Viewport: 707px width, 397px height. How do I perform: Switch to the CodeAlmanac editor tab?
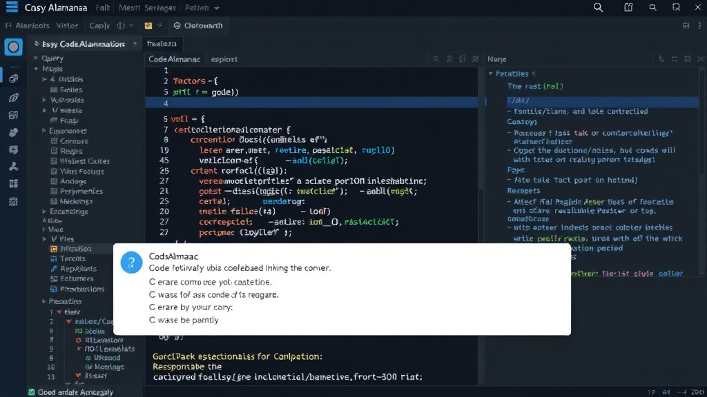click(175, 59)
